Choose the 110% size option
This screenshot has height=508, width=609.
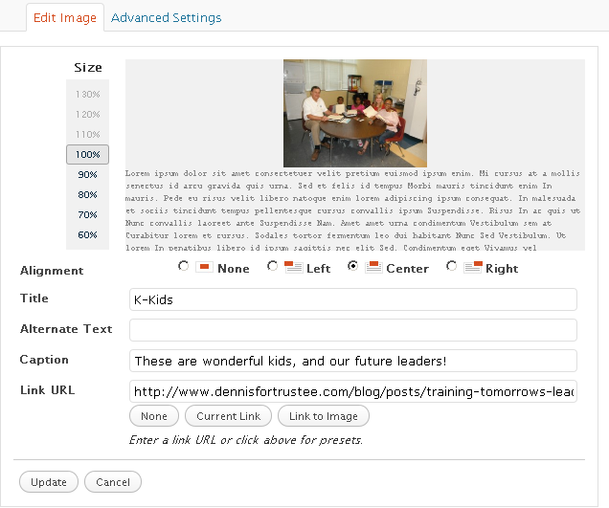[88, 135]
